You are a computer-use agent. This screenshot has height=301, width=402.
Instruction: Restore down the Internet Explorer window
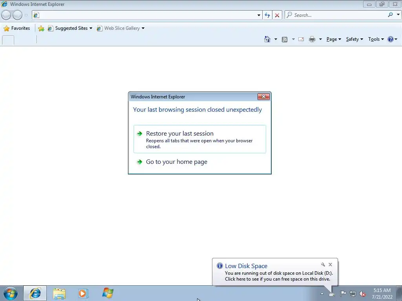click(x=382, y=4)
